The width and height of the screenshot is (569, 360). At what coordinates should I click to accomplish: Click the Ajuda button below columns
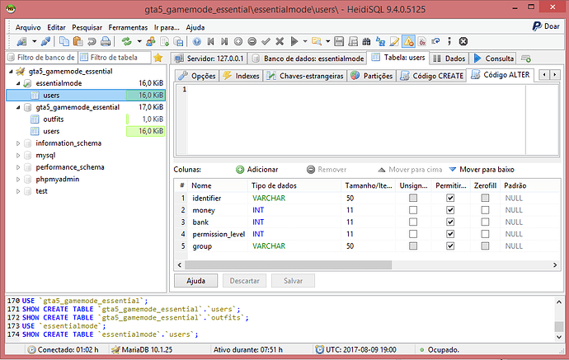click(x=195, y=281)
